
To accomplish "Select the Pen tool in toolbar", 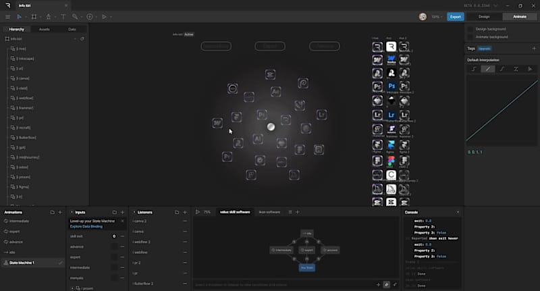I will coord(48,16).
